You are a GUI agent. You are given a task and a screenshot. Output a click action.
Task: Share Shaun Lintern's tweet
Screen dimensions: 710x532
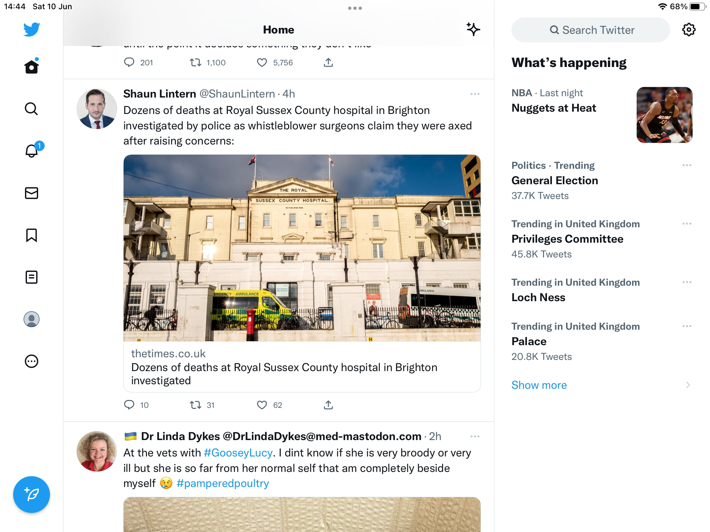[x=328, y=405]
